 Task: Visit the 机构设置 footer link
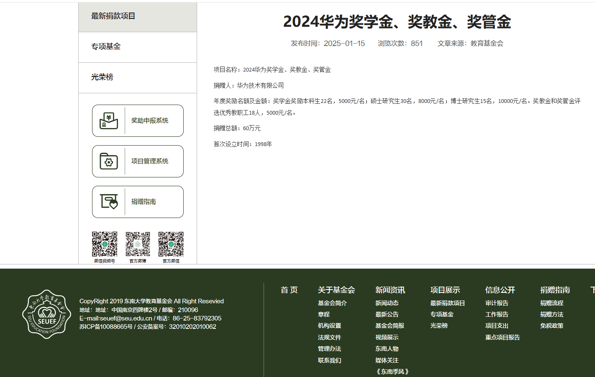pos(330,326)
